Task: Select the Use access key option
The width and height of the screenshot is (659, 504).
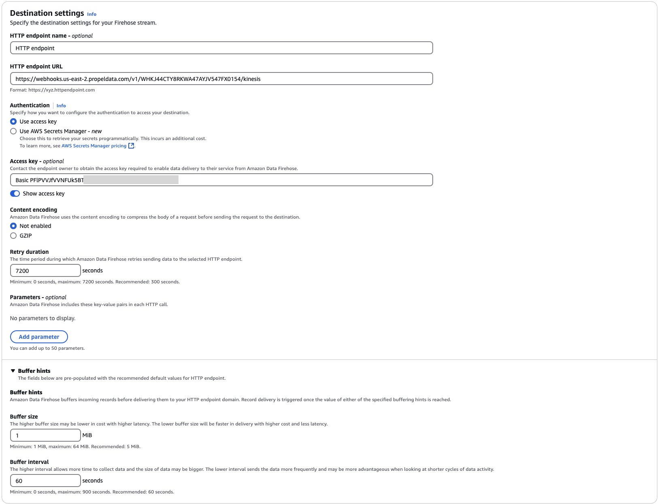Action: click(x=13, y=121)
